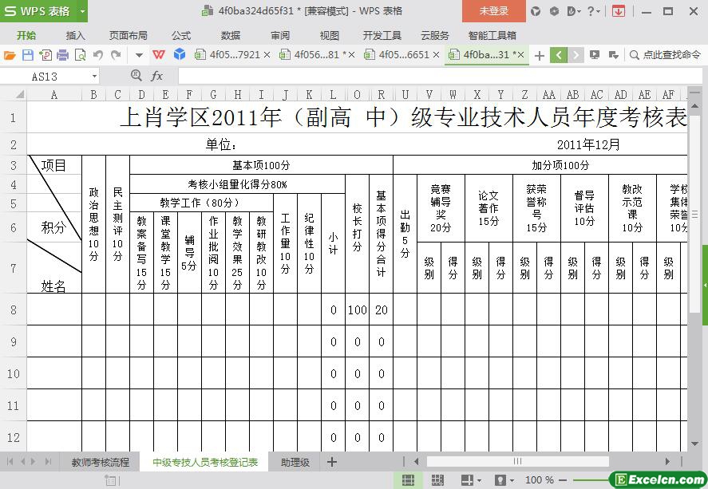Click the Save disk icon
708x489 pixels.
pyautogui.click(x=28, y=55)
